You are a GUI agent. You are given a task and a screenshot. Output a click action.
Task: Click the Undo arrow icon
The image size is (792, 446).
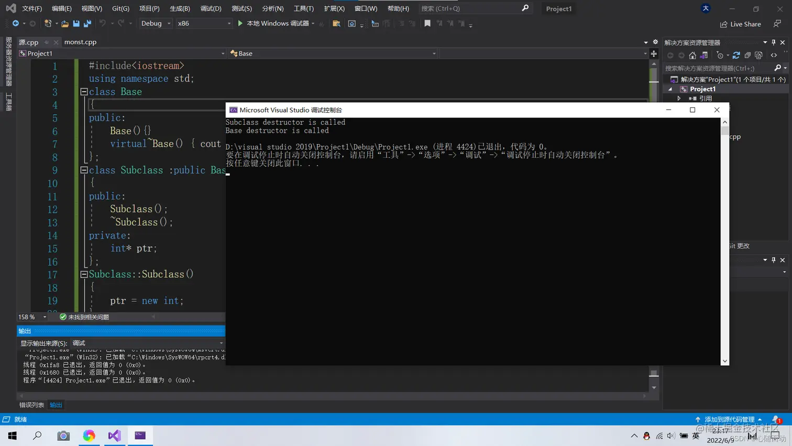[103, 24]
